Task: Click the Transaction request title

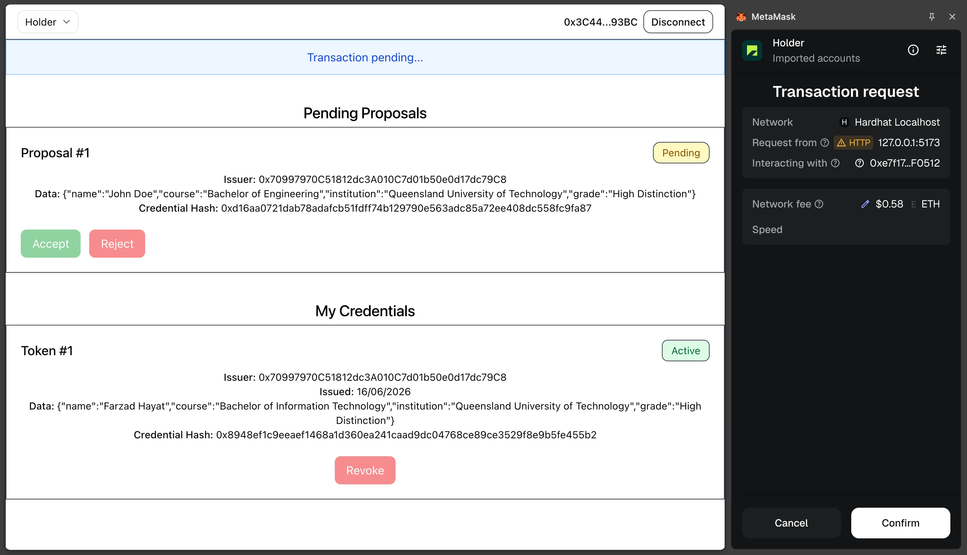Action: coord(846,91)
